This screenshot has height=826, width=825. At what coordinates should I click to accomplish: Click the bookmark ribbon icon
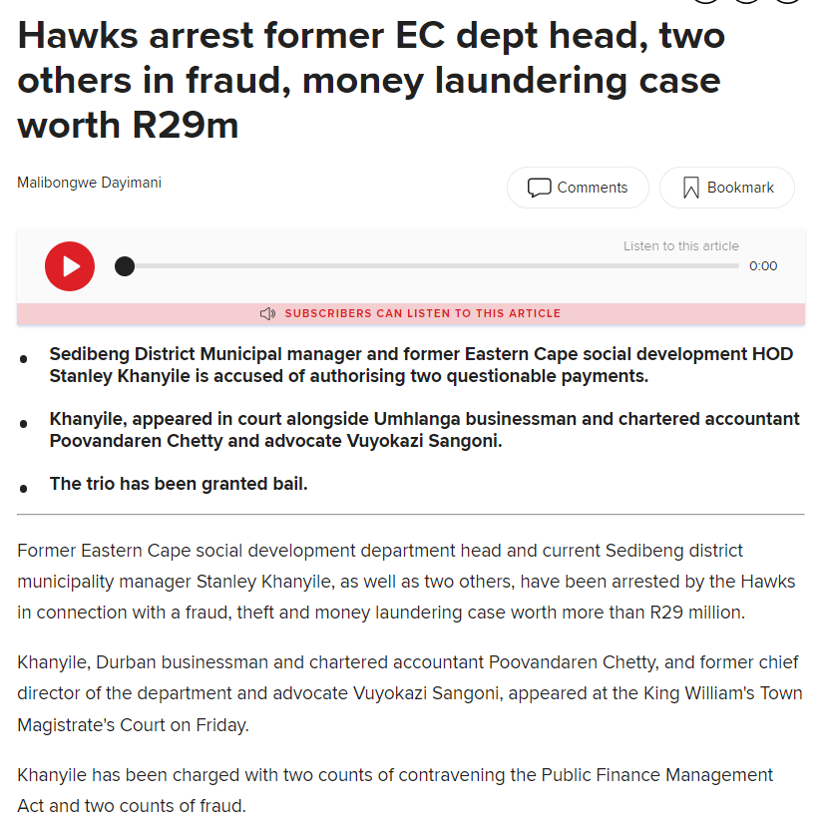690,188
